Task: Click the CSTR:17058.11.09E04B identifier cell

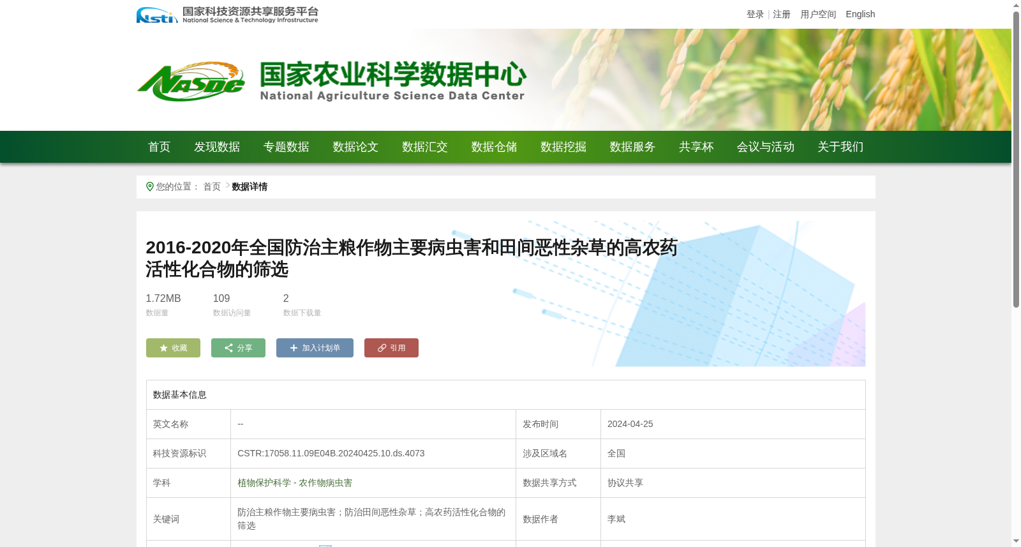Action: tap(373, 453)
